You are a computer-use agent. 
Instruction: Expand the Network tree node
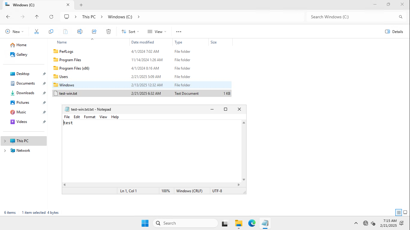(5, 151)
